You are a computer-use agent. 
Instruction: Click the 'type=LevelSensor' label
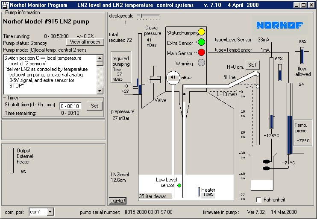point(233,40)
